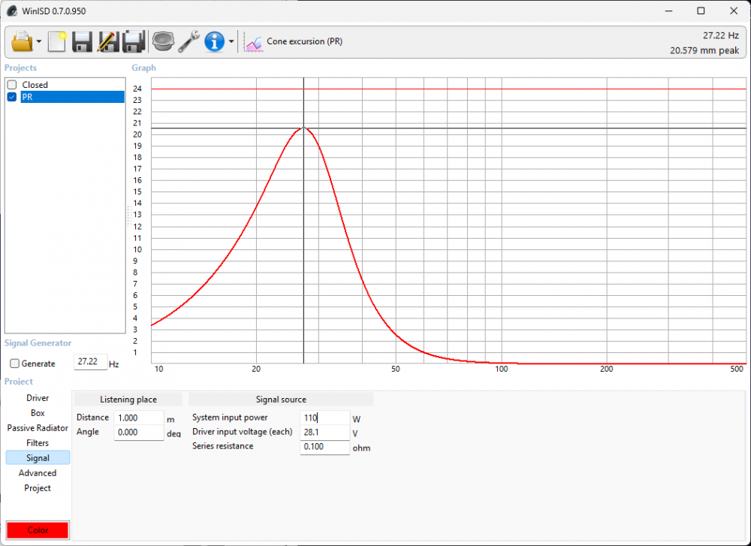751x546 pixels.
Task: Enable the Closed project checkbox
Action: (x=12, y=85)
